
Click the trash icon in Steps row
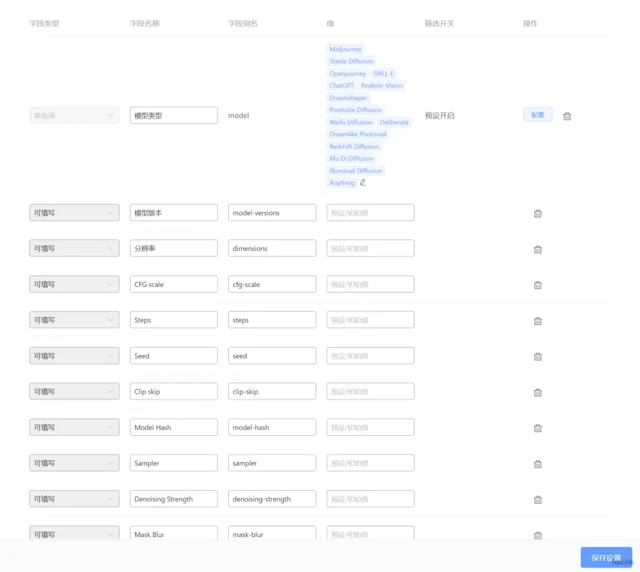(537, 321)
